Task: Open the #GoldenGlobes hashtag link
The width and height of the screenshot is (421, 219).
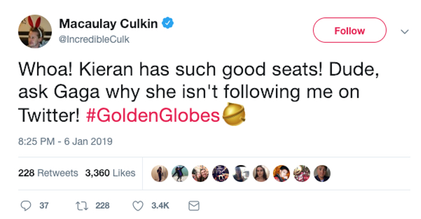Action: 153,116
